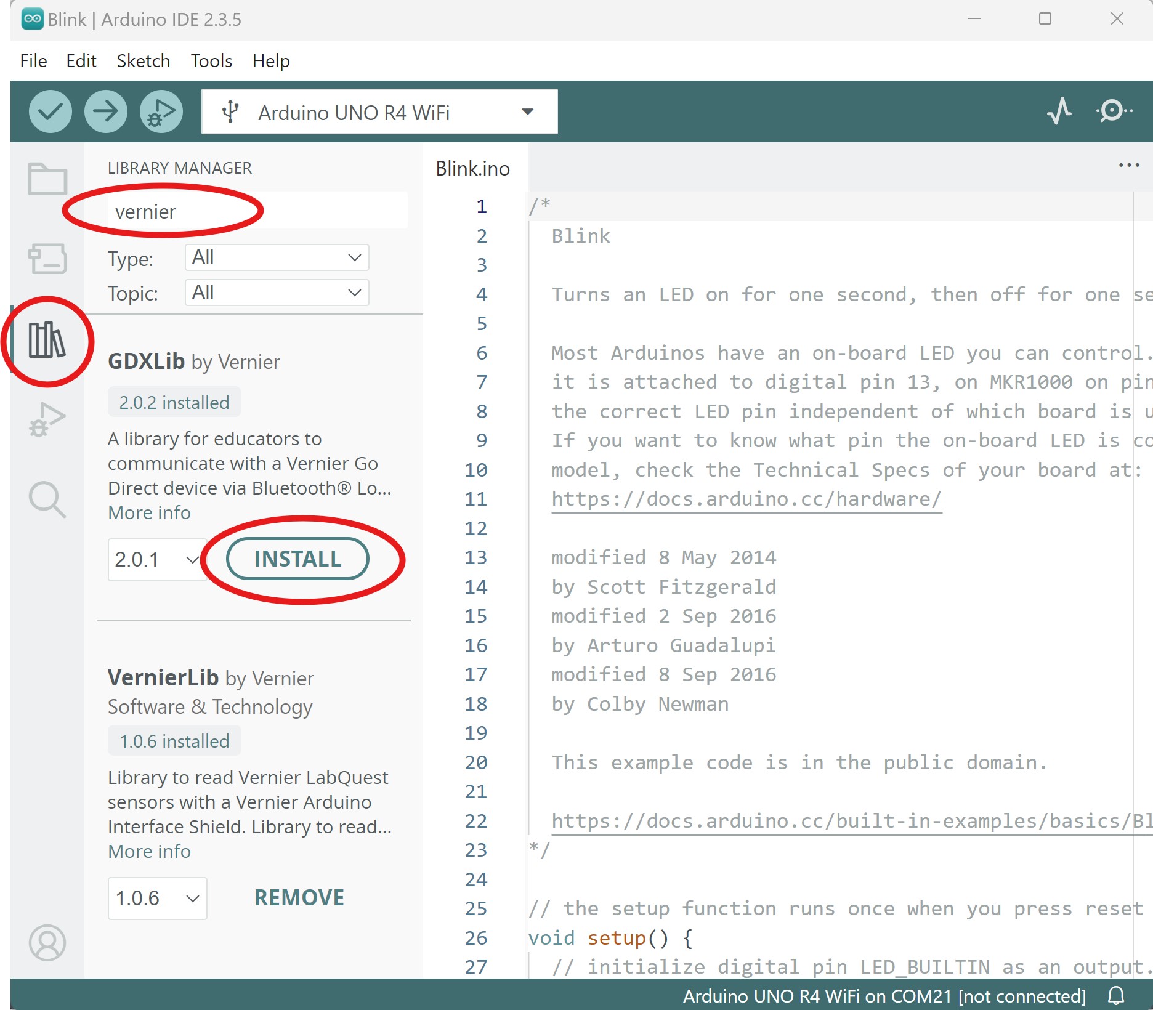Click the GDXLib by Vernier title
Image resolution: width=1153 pixels, height=1010 pixels.
(x=194, y=362)
